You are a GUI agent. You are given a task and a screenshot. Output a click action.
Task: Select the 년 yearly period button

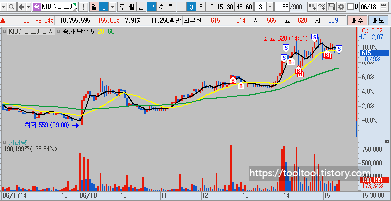click(x=141, y=7)
